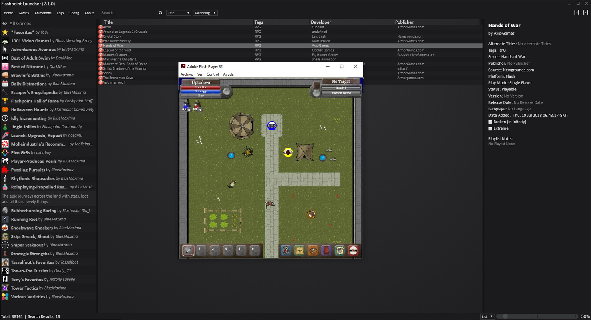Open Ver menu in Flash Player
591x320 pixels.
200,74
